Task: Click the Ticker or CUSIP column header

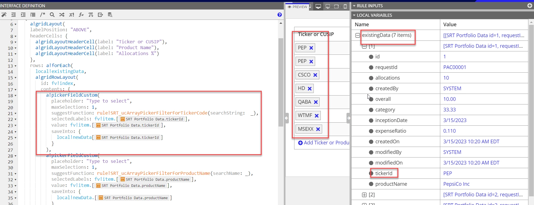Action: [x=316, y=34]
